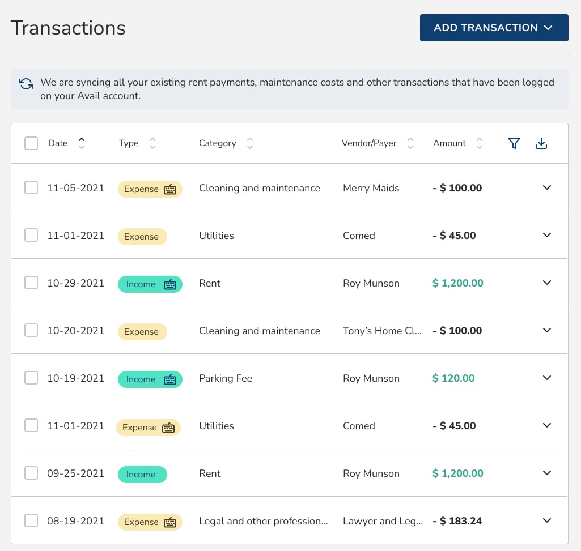Screen dimensions: 581x551
Task: Click the keyboard icon on the Rent Income badge
Action: [x=170, y=284]
